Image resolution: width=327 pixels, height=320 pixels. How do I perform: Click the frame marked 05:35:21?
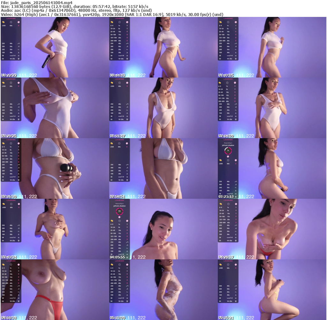click(x=272, y=290)
